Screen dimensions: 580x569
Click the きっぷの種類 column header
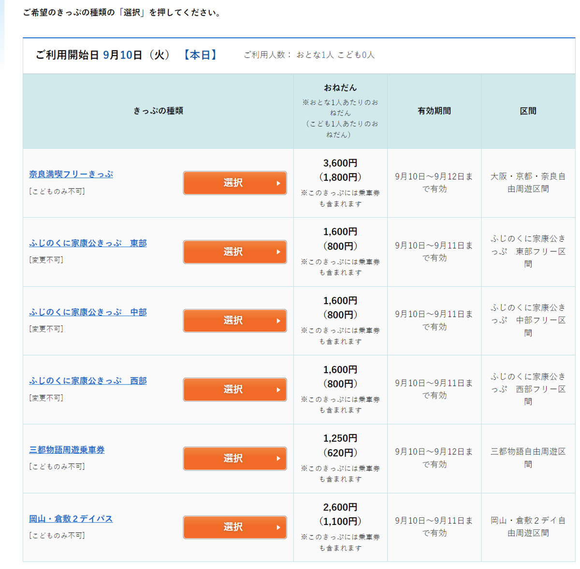coord(158,111)
